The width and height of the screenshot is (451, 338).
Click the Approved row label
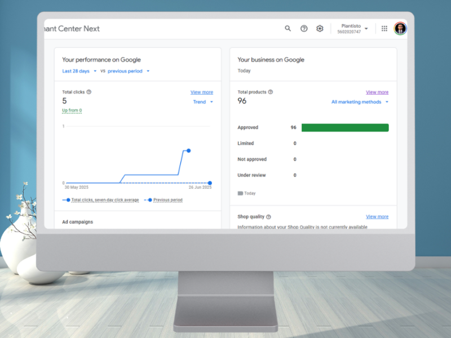247,127
